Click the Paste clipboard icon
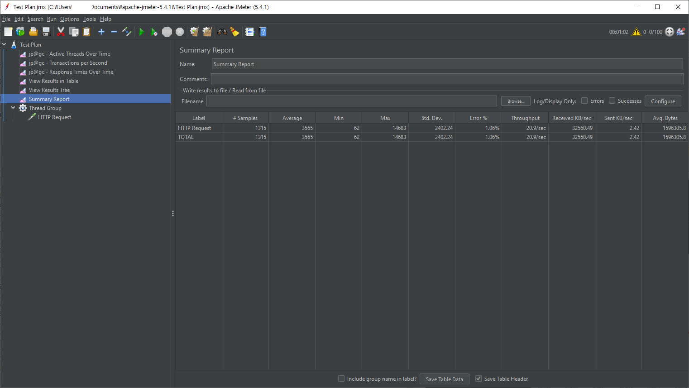 tap(86, 32)
